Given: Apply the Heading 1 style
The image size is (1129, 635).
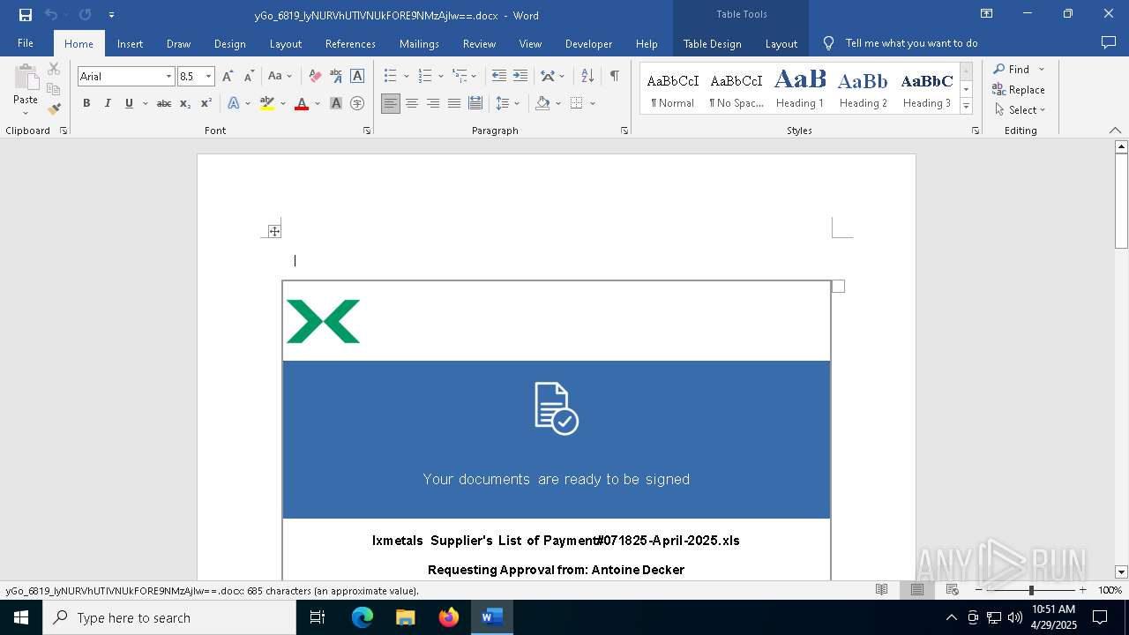Looking at the screenshot, I should (800, 88).
